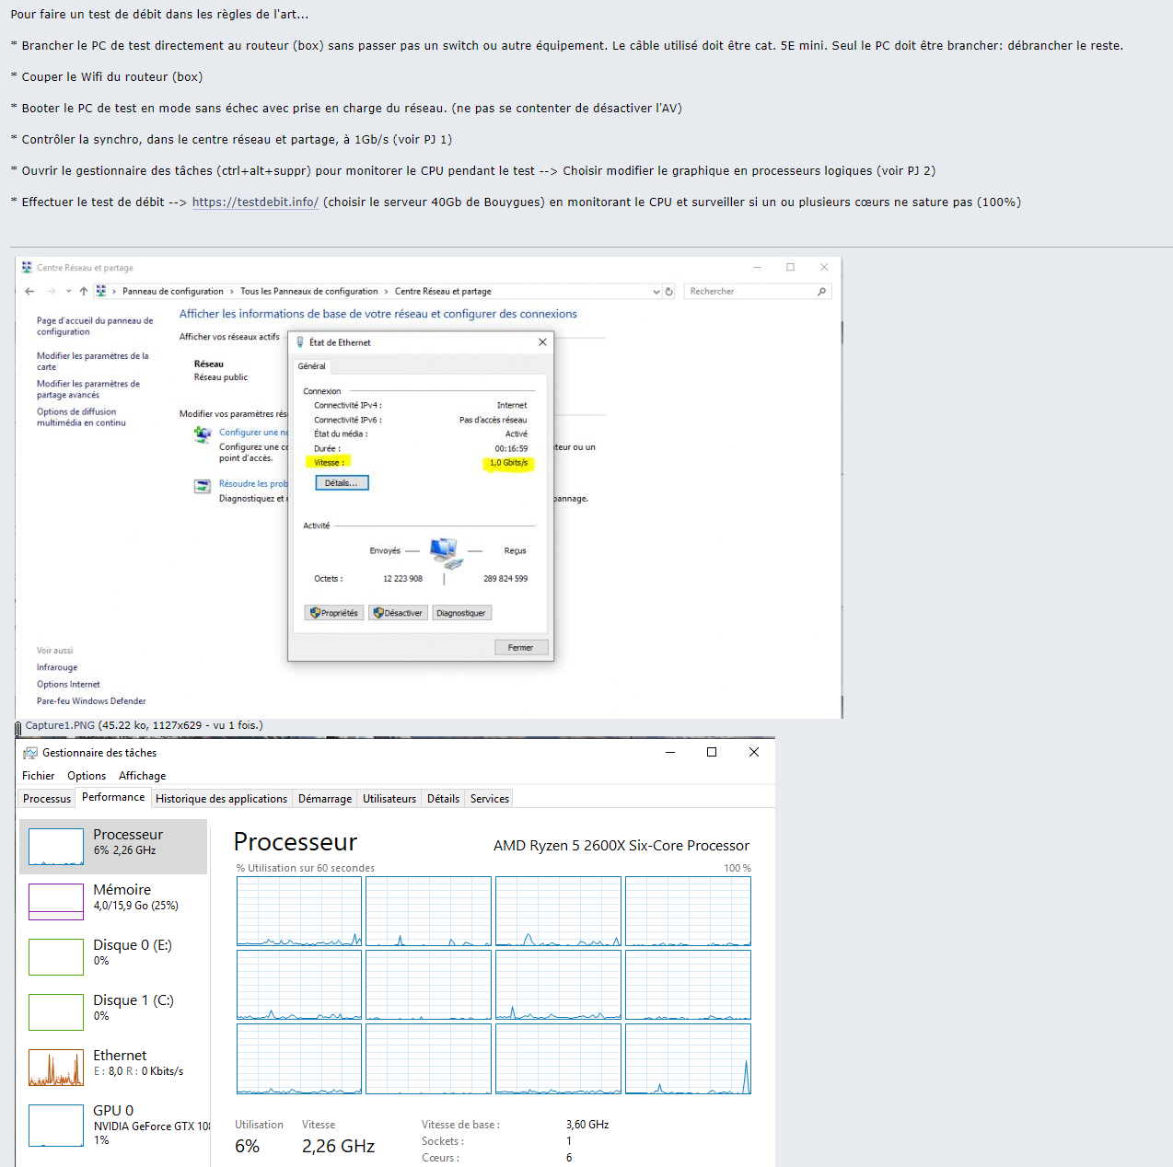
Task: Click in the Rechercher search field
Action: pos(748,292)
